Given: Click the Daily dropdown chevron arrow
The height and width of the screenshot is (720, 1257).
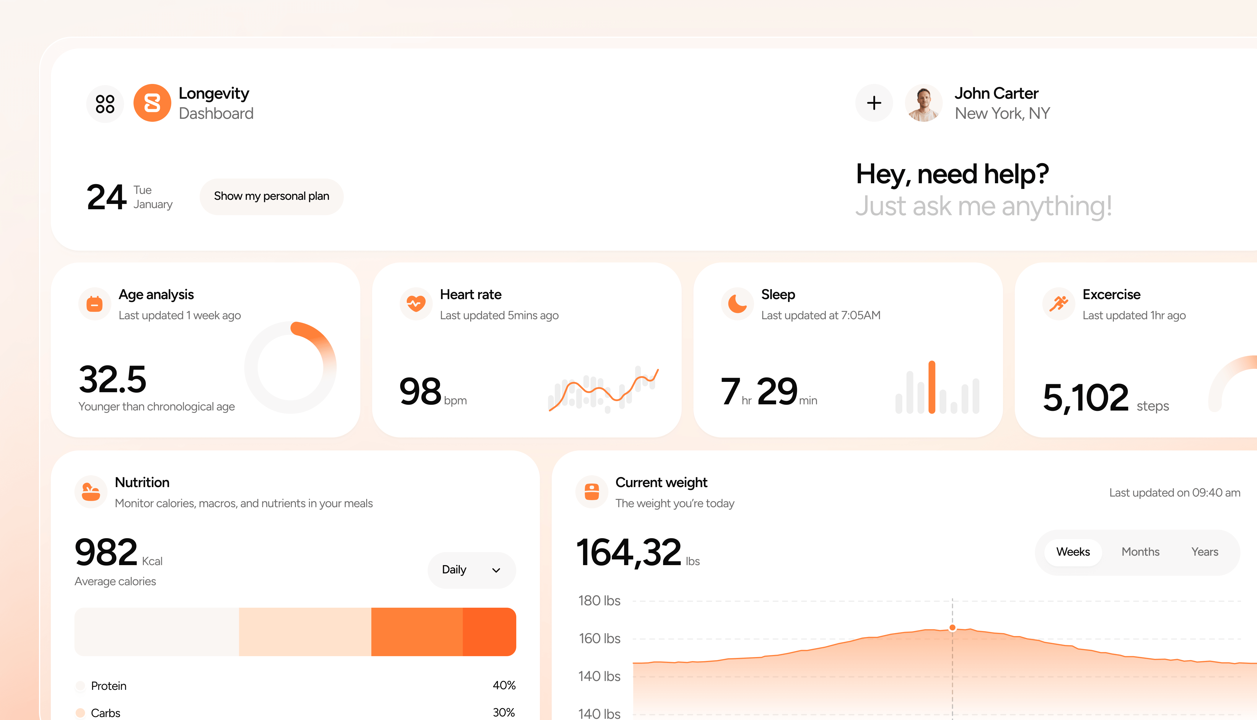Looking at the screenshot, I should pyautogui.click(x=496, y=570).
